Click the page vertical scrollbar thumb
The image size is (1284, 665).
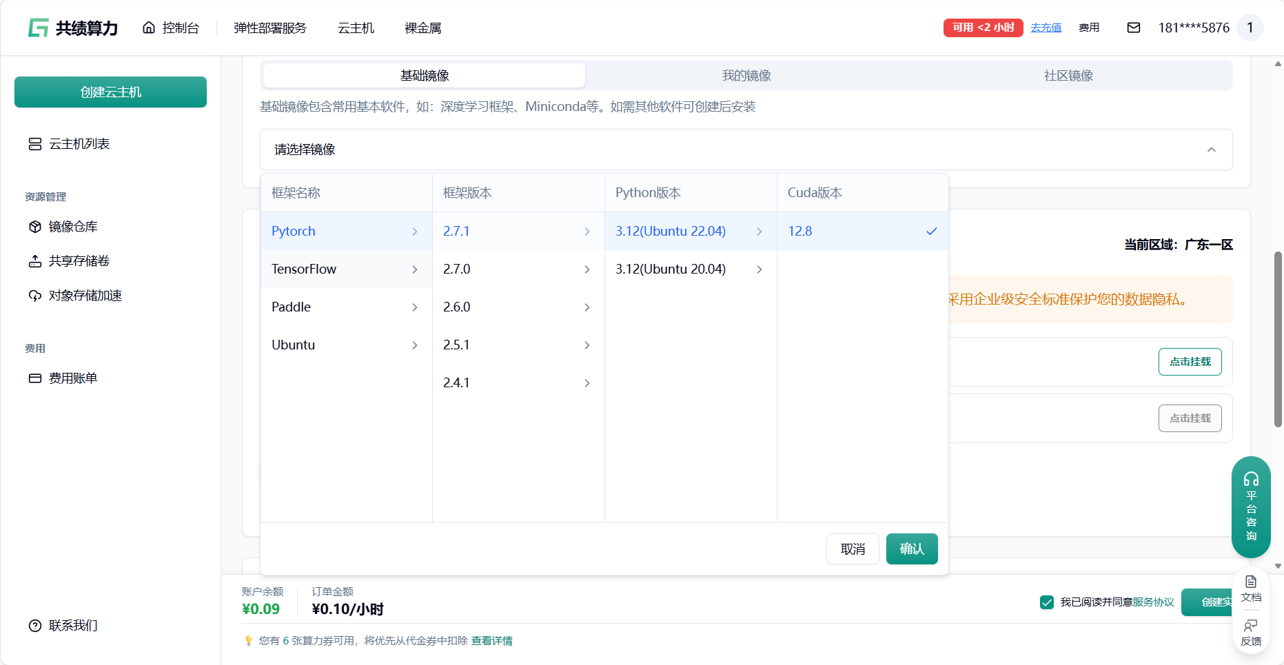[1278, 338]
